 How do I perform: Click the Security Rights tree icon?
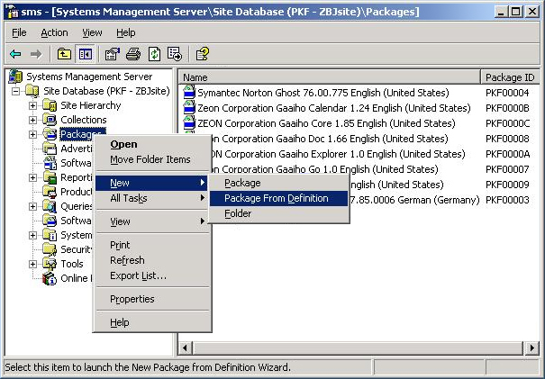(50, 249)
